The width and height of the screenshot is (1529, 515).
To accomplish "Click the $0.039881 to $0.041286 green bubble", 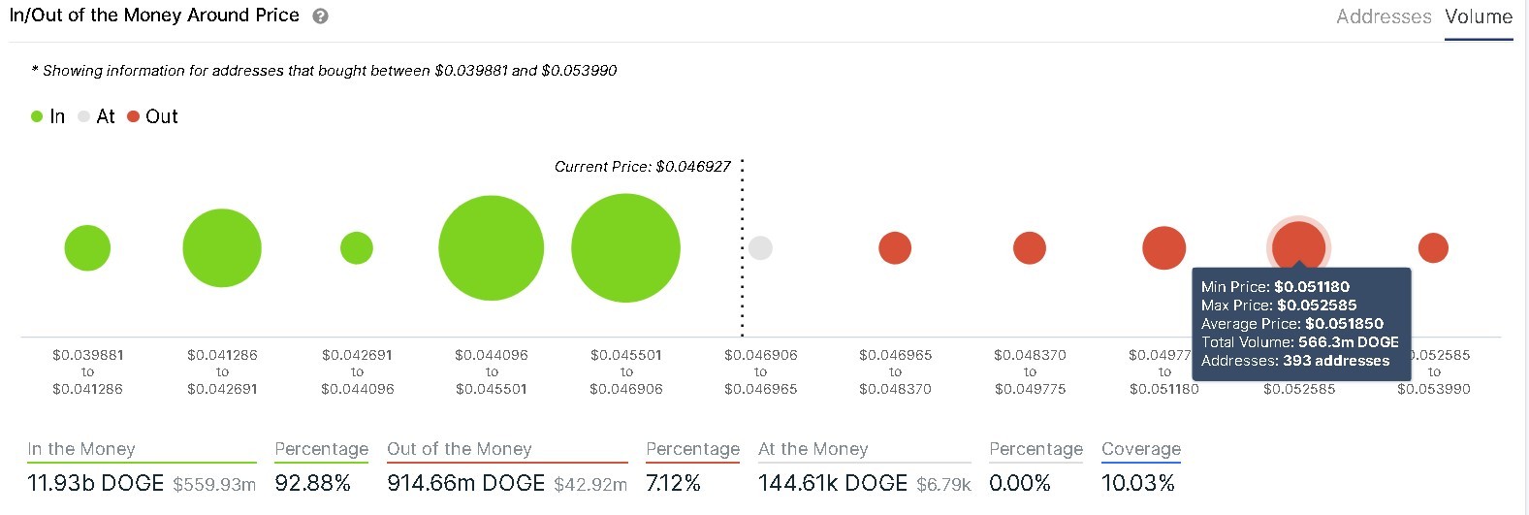I will click(x=87, y=248).
